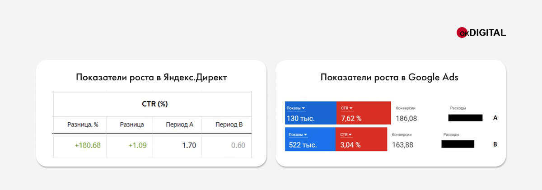The width and height of the screenshot is (542, 190).
Task: Click the green +180.68 difference value
Action: pyautogui.click(x=87, y=145)
